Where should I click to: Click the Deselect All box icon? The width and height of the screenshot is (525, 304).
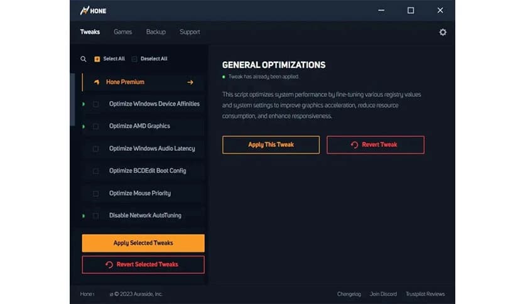click(134, 59)
